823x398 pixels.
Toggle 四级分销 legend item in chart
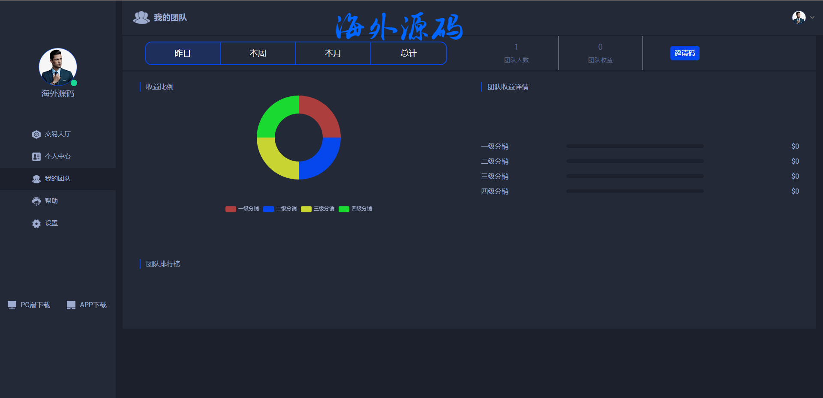click(x=355, y=209)
